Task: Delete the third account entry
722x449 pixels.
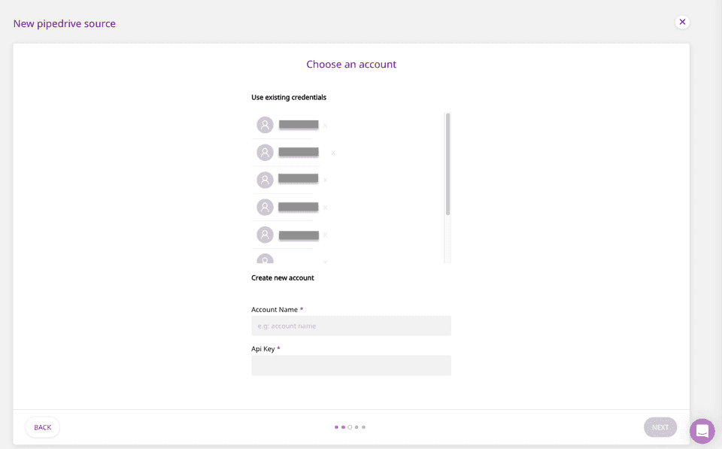Action: (x=324, y=180)
